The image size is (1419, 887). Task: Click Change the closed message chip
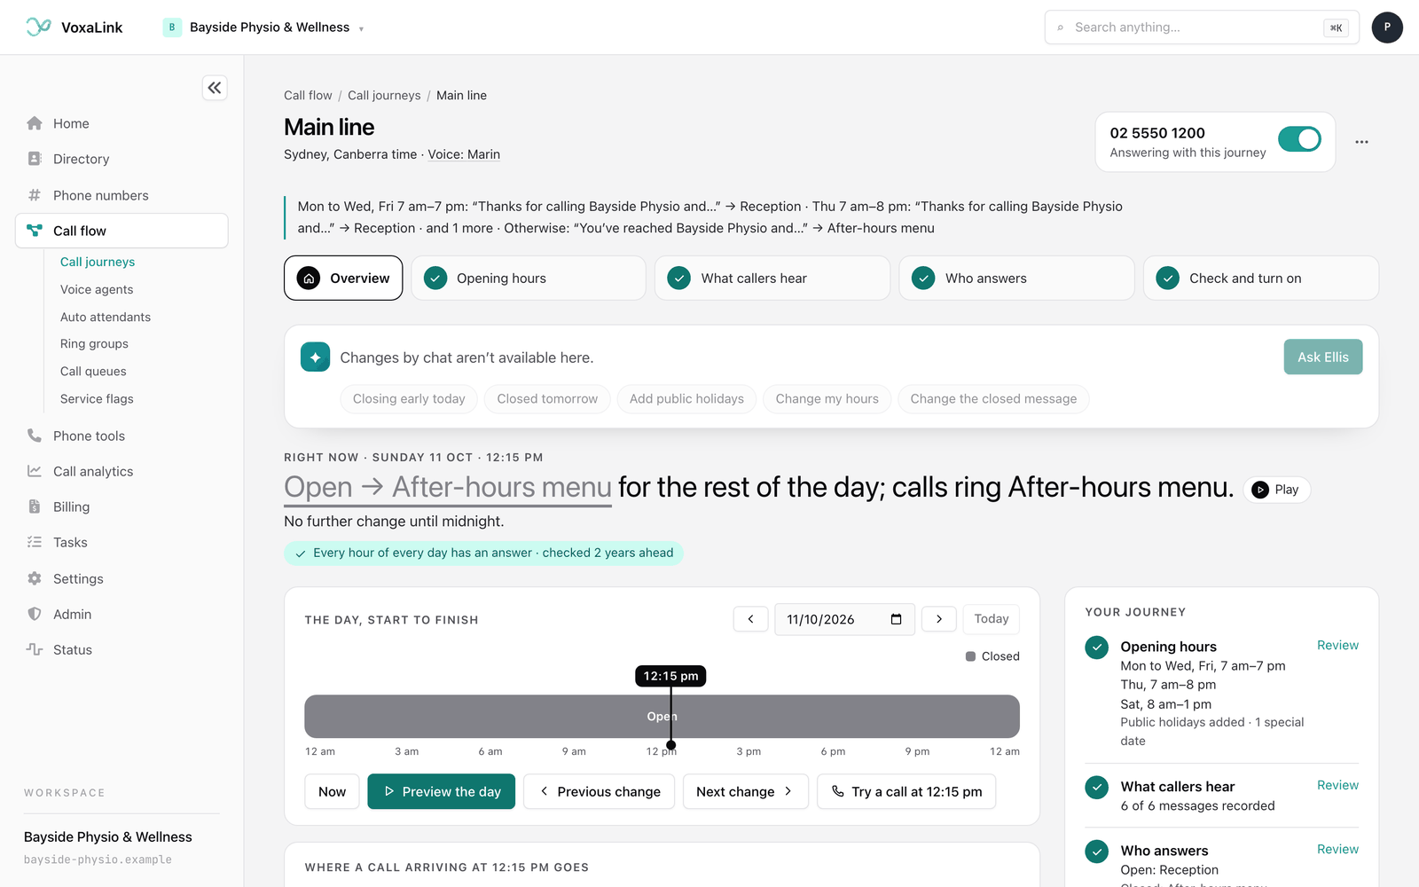coord(993,399)
